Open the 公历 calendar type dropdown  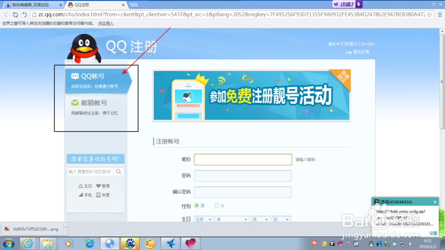click(204, 219)
